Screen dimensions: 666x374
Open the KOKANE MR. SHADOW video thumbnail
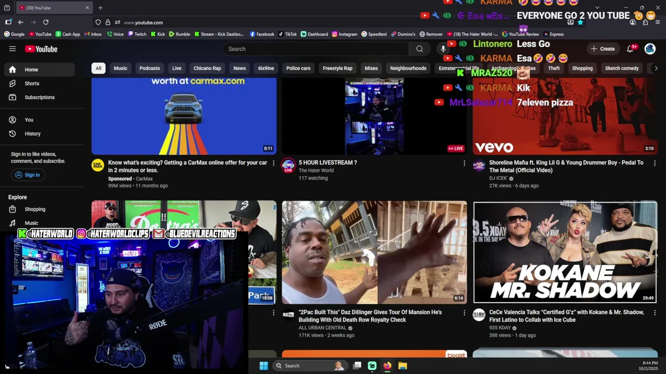click(x=565, y=252)
